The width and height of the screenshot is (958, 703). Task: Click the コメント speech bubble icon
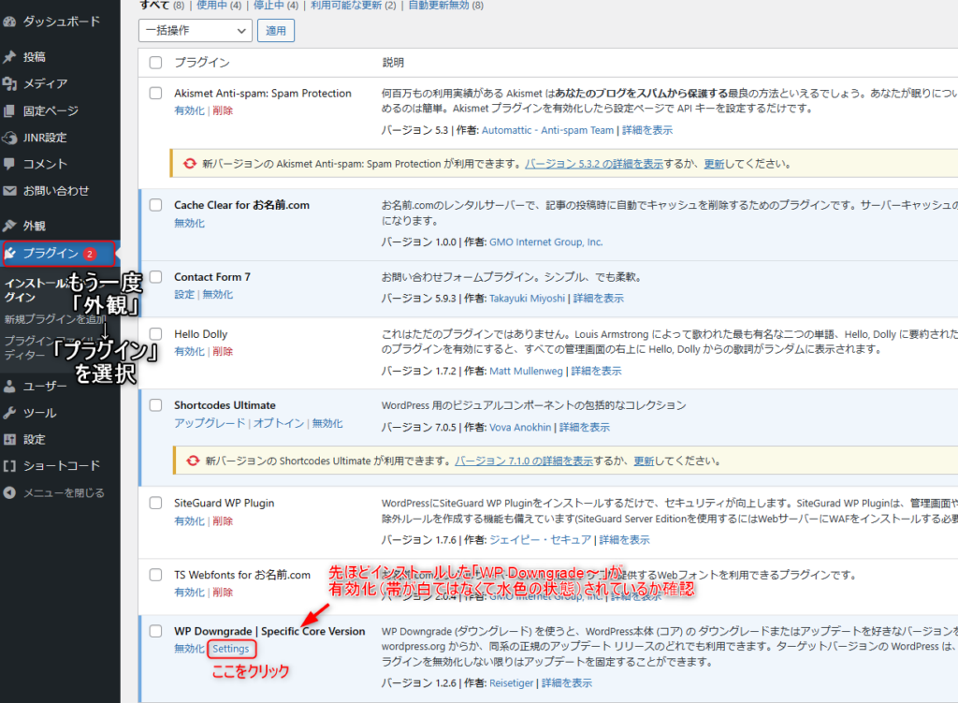coord(9,164)
